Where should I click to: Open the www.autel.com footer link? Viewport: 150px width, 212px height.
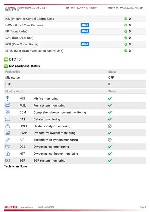point(26,207)
